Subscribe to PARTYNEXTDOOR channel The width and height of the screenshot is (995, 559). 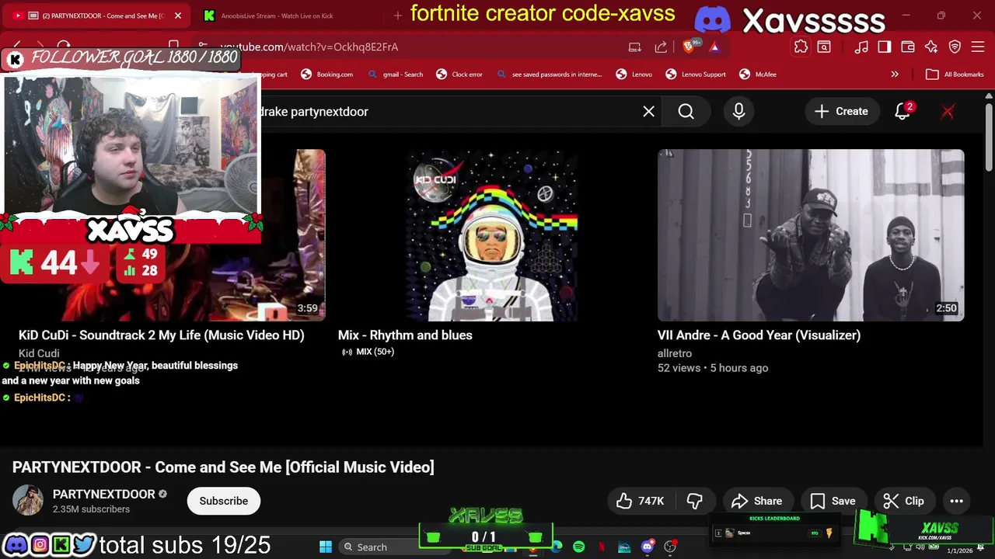click(x=224, y=501)
